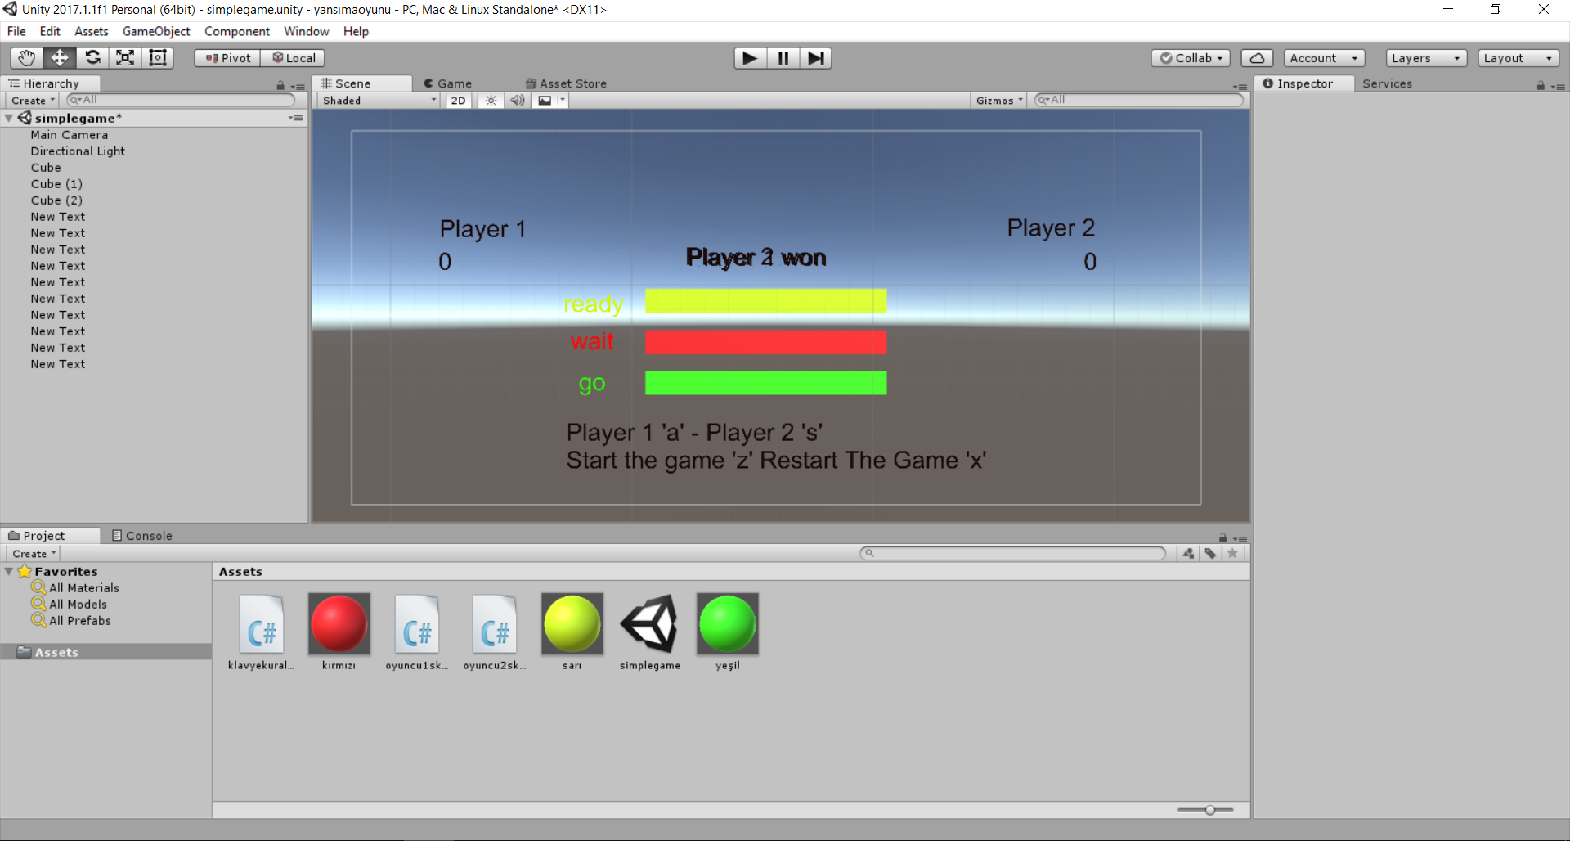
Task: Click the Pivot toggle button
Action: pyautogui.click(x=228, y=58)
